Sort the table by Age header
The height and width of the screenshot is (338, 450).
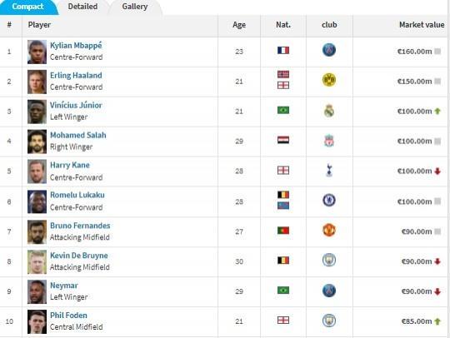pos(239,25)
